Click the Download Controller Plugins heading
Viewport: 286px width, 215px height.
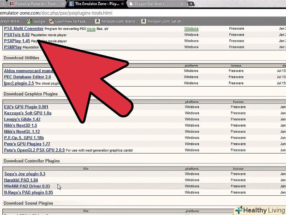click(x=32, y=161)
